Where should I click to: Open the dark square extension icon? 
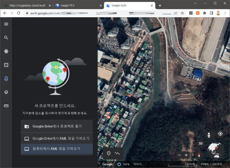point(191,13)
